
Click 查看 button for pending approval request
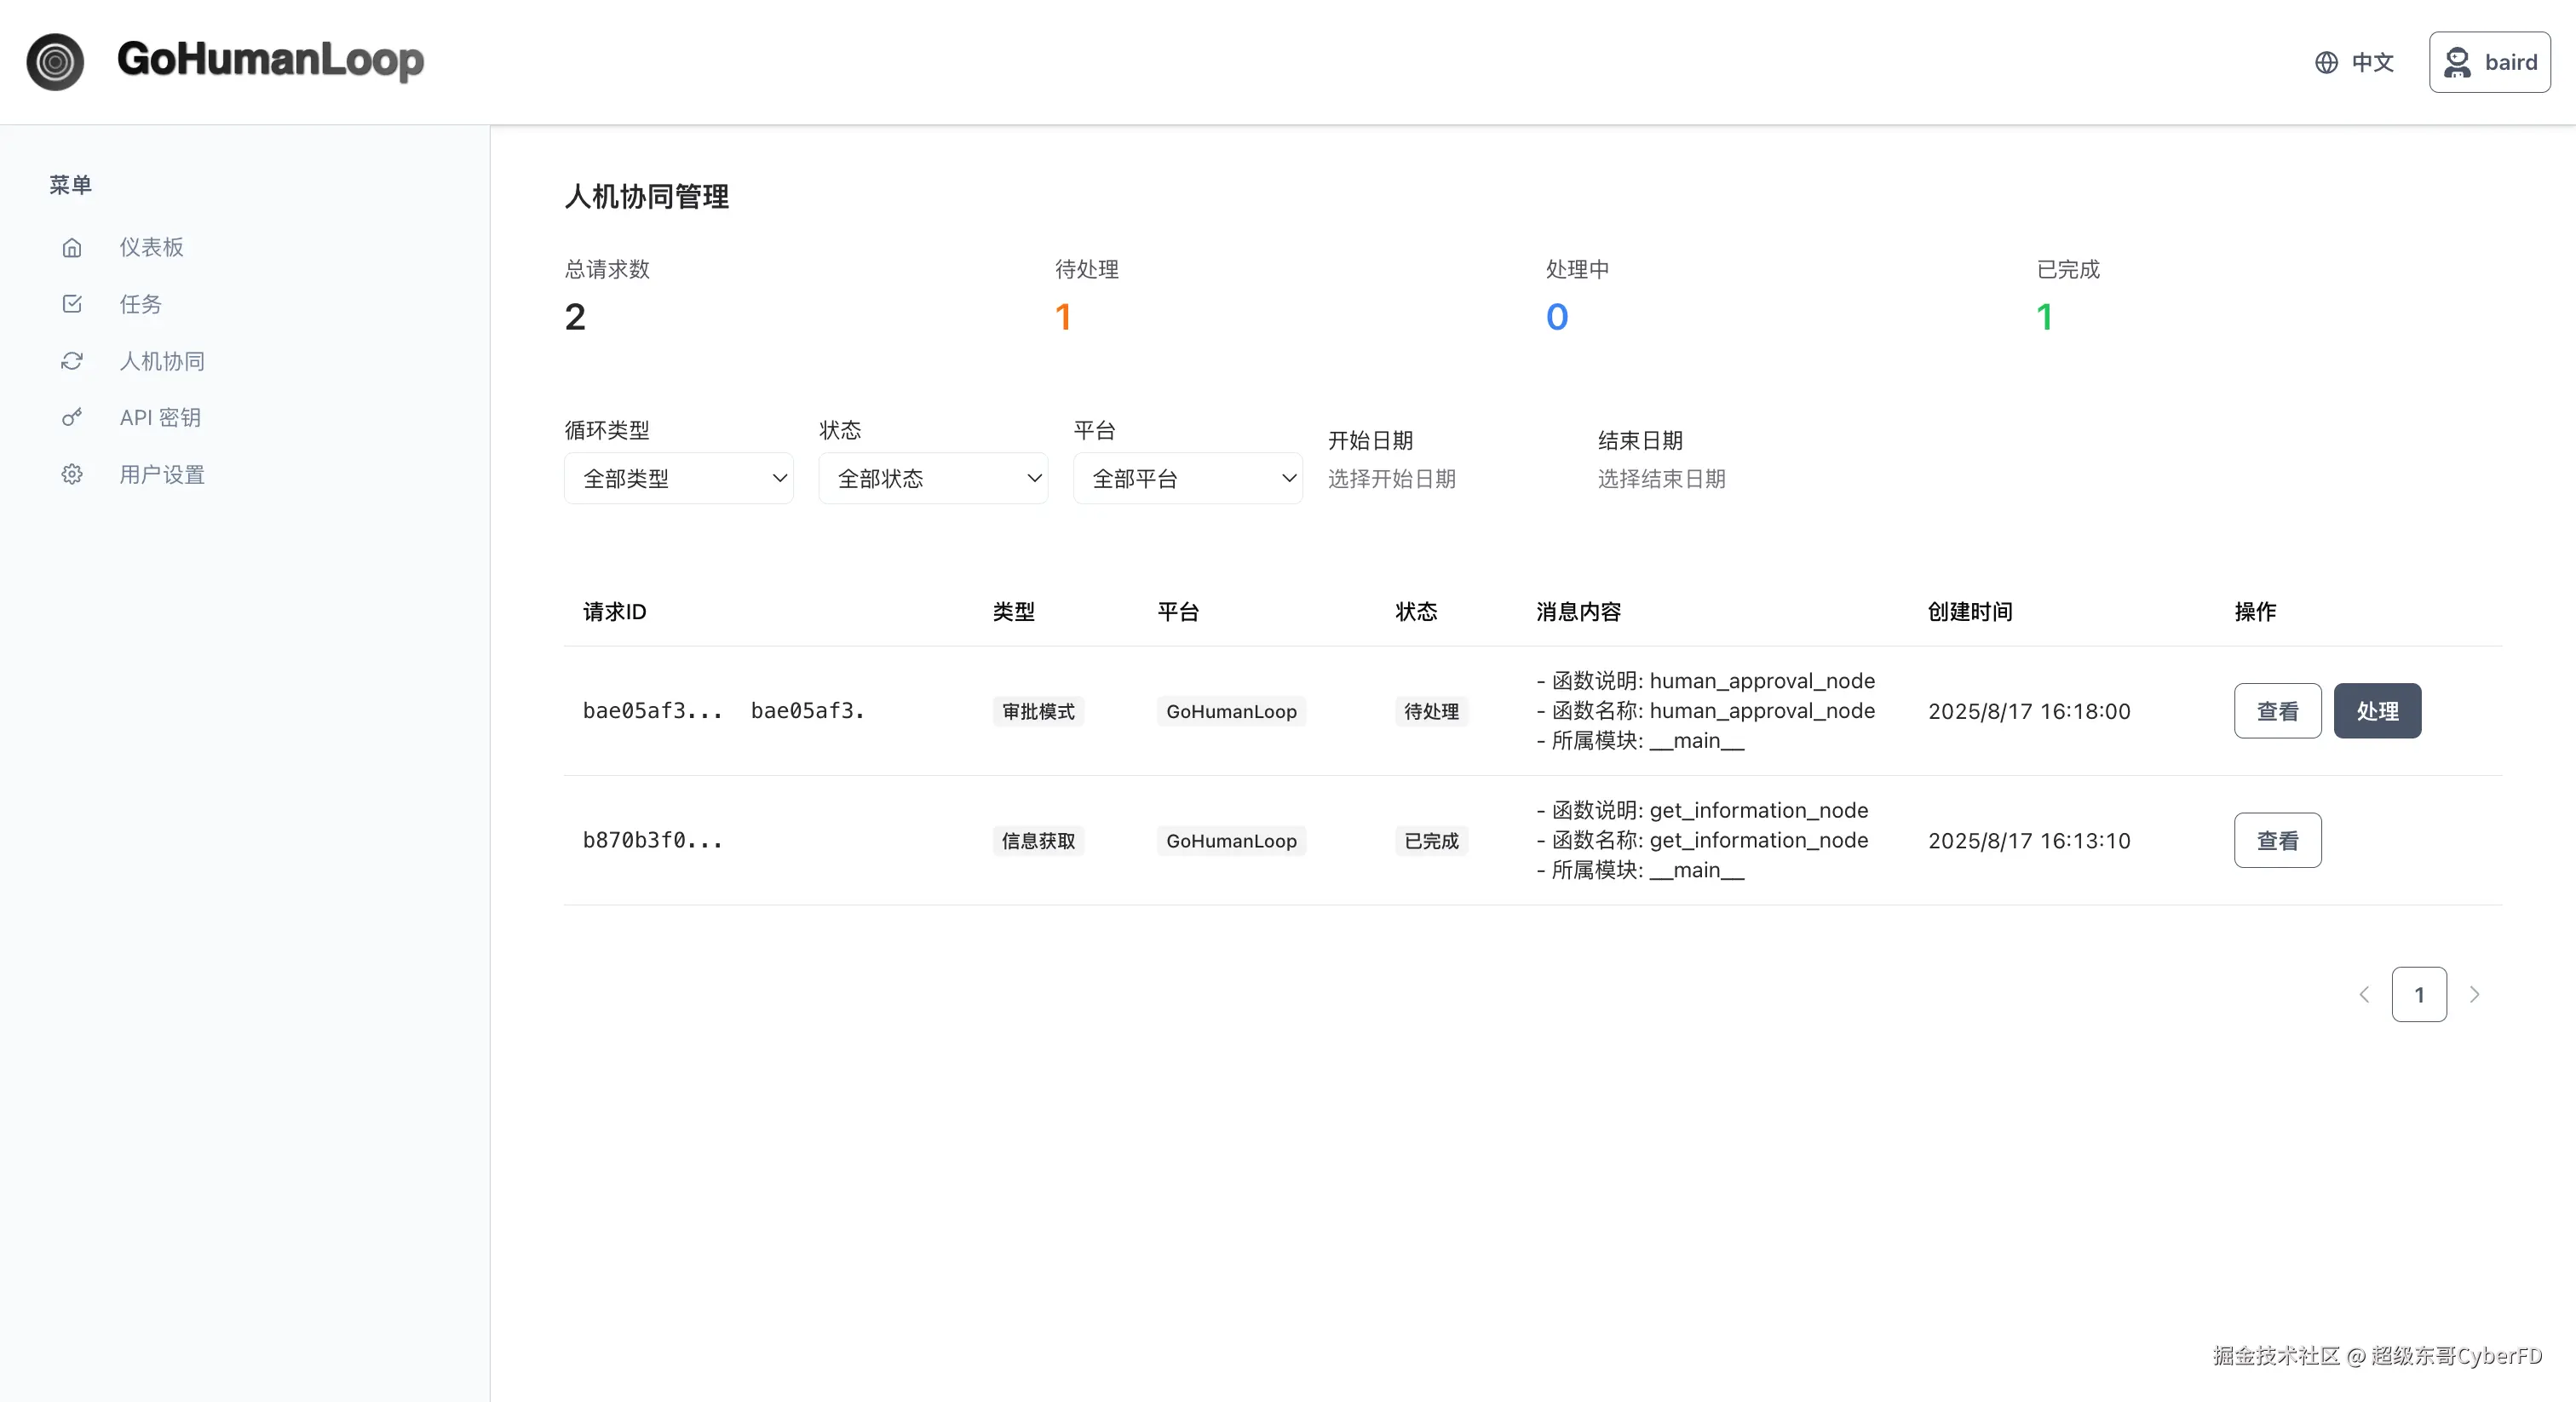pyautogui.click(x=2277, y=711)
